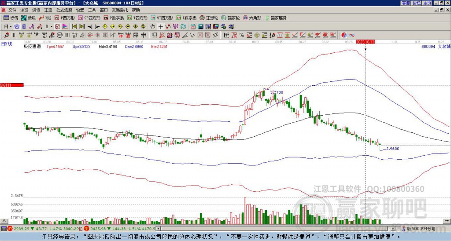Image resolution: width=451 pixels, height=241 pixels.
Task: Select the red fan lines tool
Action: pyautogui.click(x=162, y=35)
